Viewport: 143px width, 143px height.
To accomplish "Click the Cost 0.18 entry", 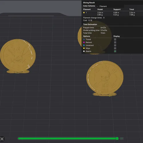I will [x=88, y=20].
